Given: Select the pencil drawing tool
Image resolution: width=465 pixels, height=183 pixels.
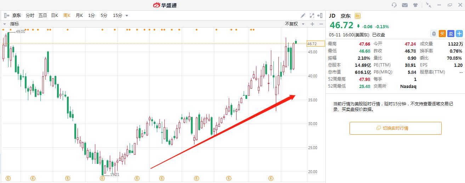Looking at the screenshot, I should (303, 16).
